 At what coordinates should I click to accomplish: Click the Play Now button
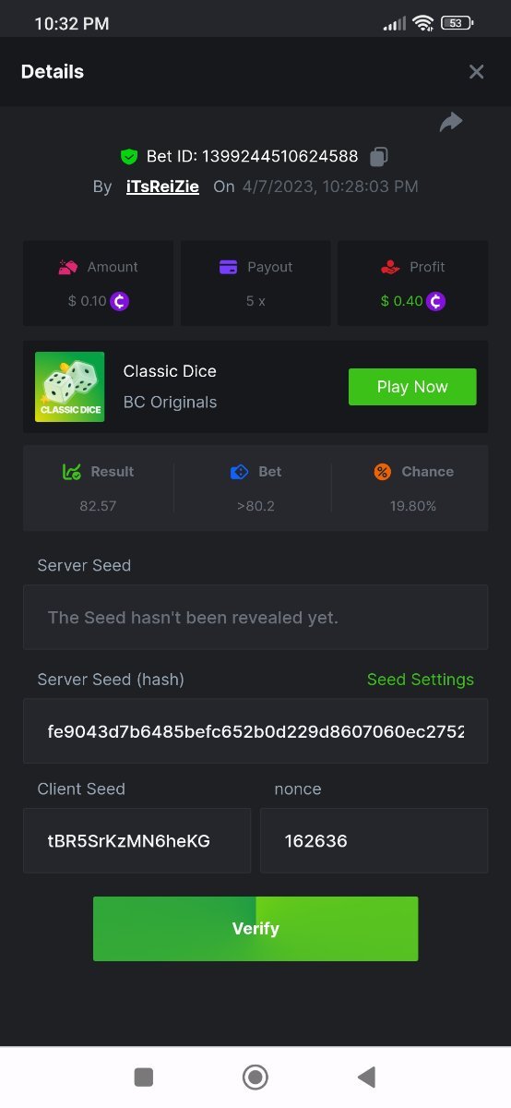coord(412,387)
